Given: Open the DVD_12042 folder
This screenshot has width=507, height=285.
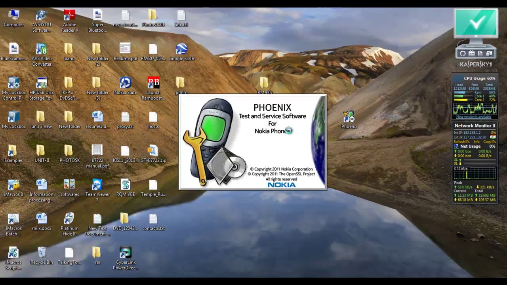Looking at the screenshot, I should coord(125,222).
